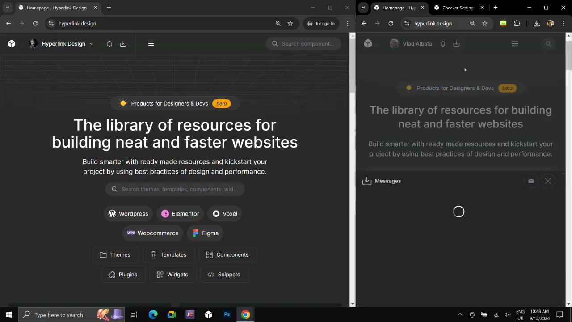This screenshot has height=322, width=572.
Task: Click Vlad Albata user account
Action: (411, 44)
